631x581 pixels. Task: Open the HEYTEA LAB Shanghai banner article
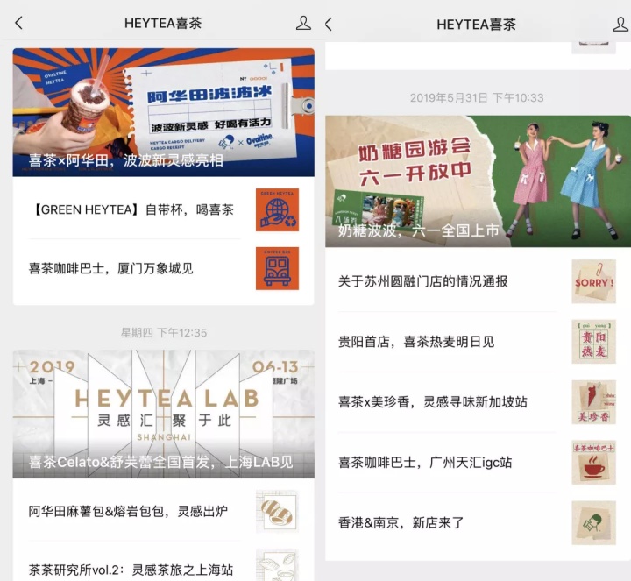pyautogui.click(x=163, y=414)
